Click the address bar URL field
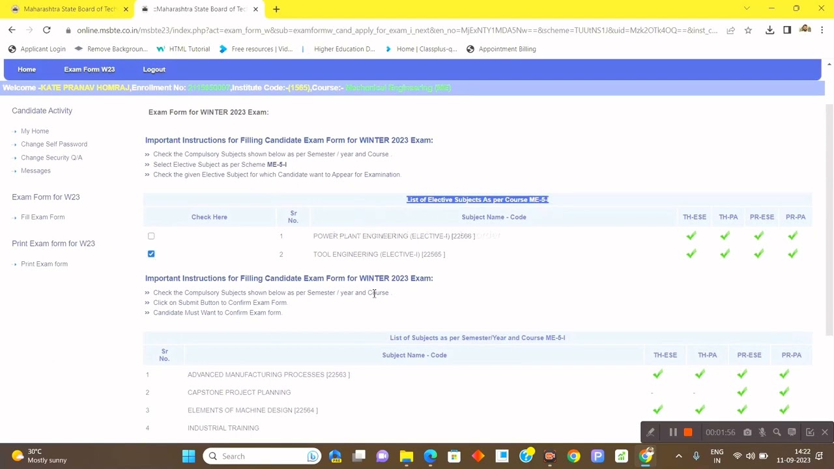The image size is (834, 469). tap(396, 30)
